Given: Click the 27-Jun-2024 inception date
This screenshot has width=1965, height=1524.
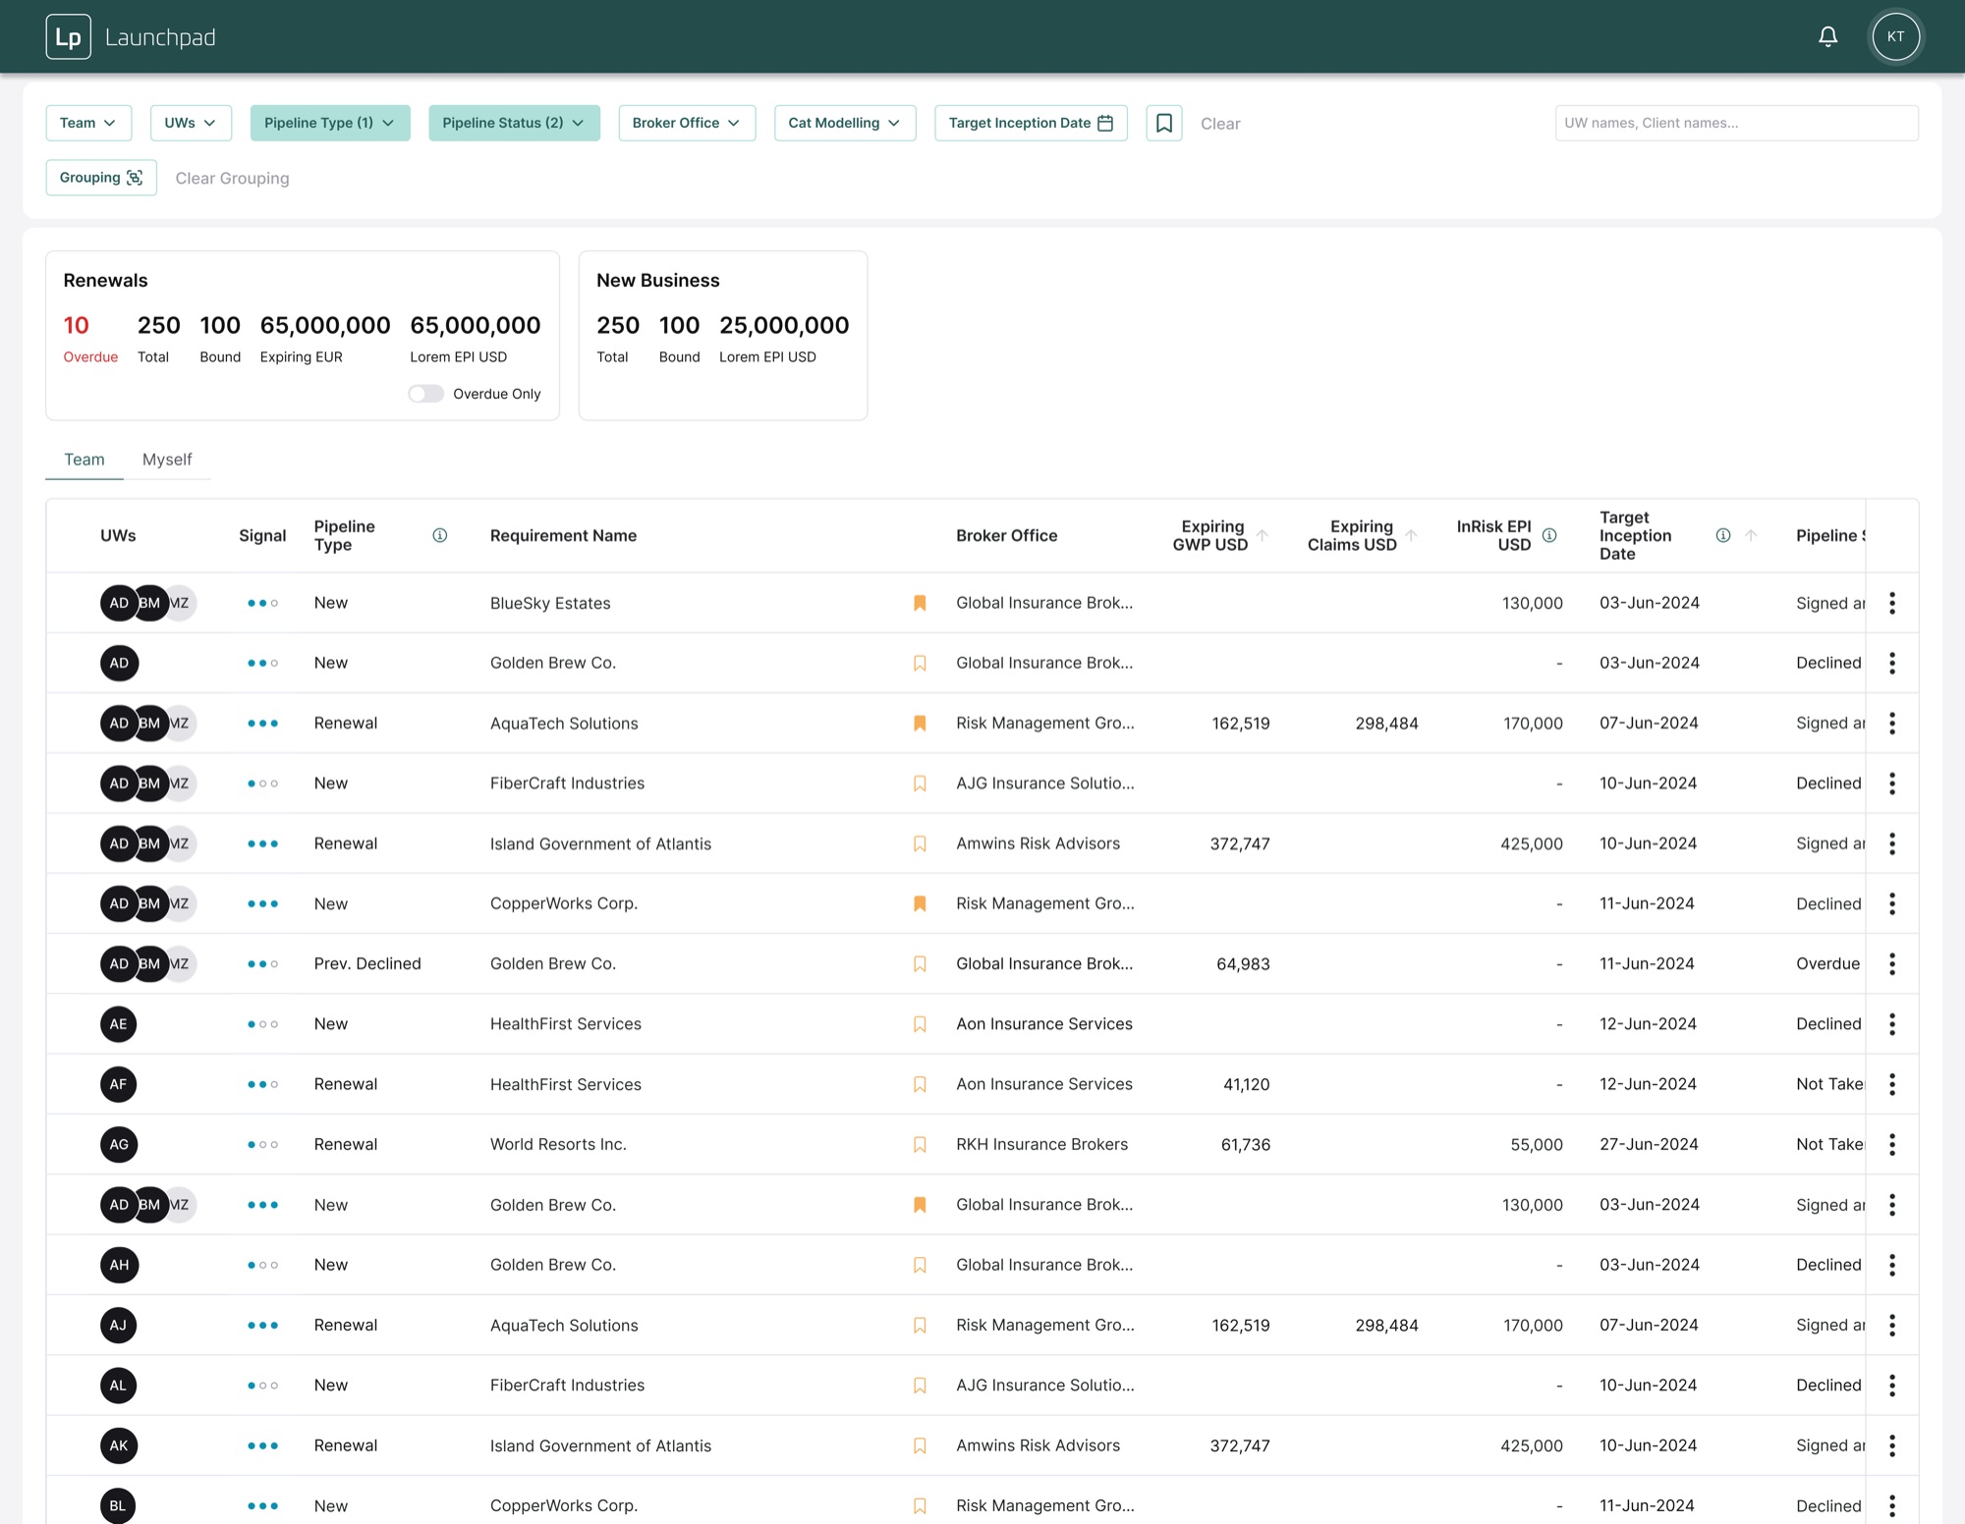Looking at the screenshot, I should [1648, 1145].
